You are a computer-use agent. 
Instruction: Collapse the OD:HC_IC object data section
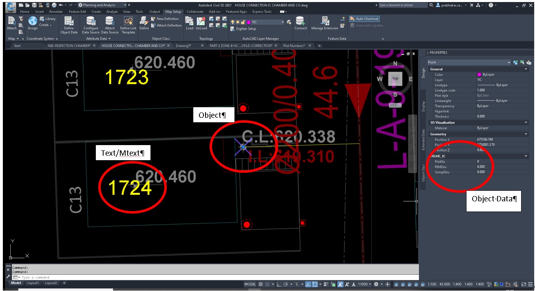click(526, 156)
